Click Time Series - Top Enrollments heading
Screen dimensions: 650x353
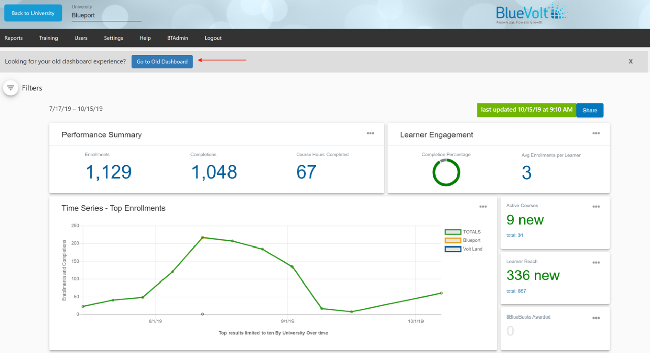click(x=113, y=208)
